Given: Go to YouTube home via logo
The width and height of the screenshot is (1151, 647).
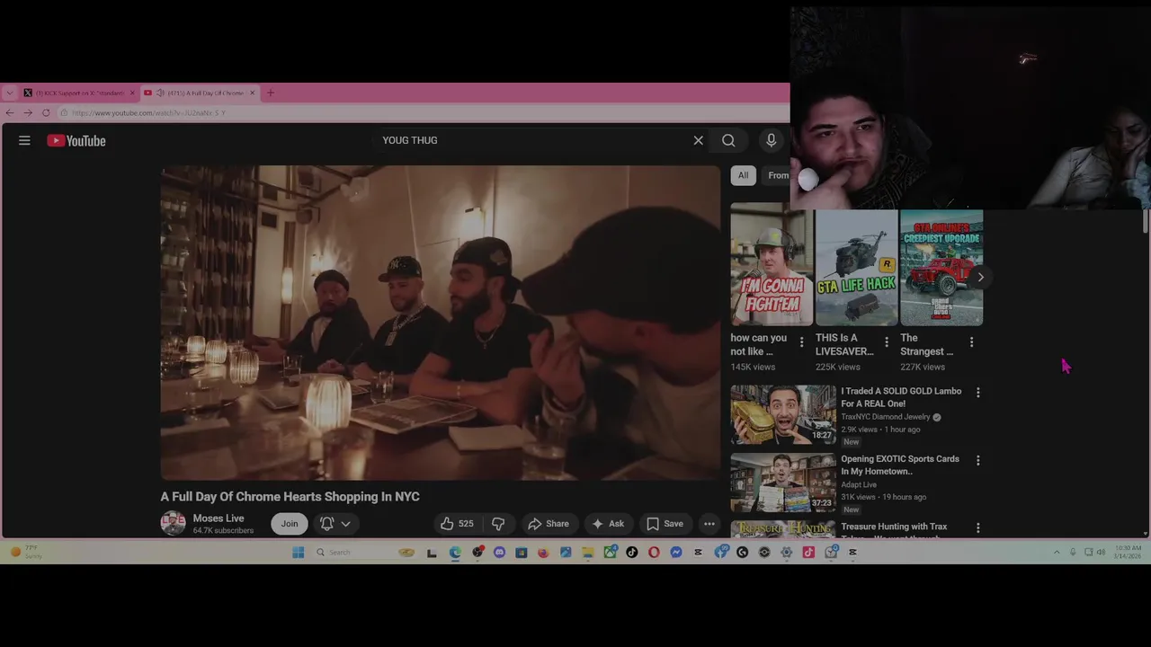Looking at the screenshot, I should pos(76,140).
